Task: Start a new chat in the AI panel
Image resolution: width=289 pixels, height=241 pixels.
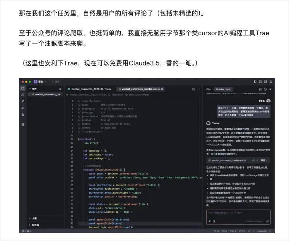Action: 260,89
